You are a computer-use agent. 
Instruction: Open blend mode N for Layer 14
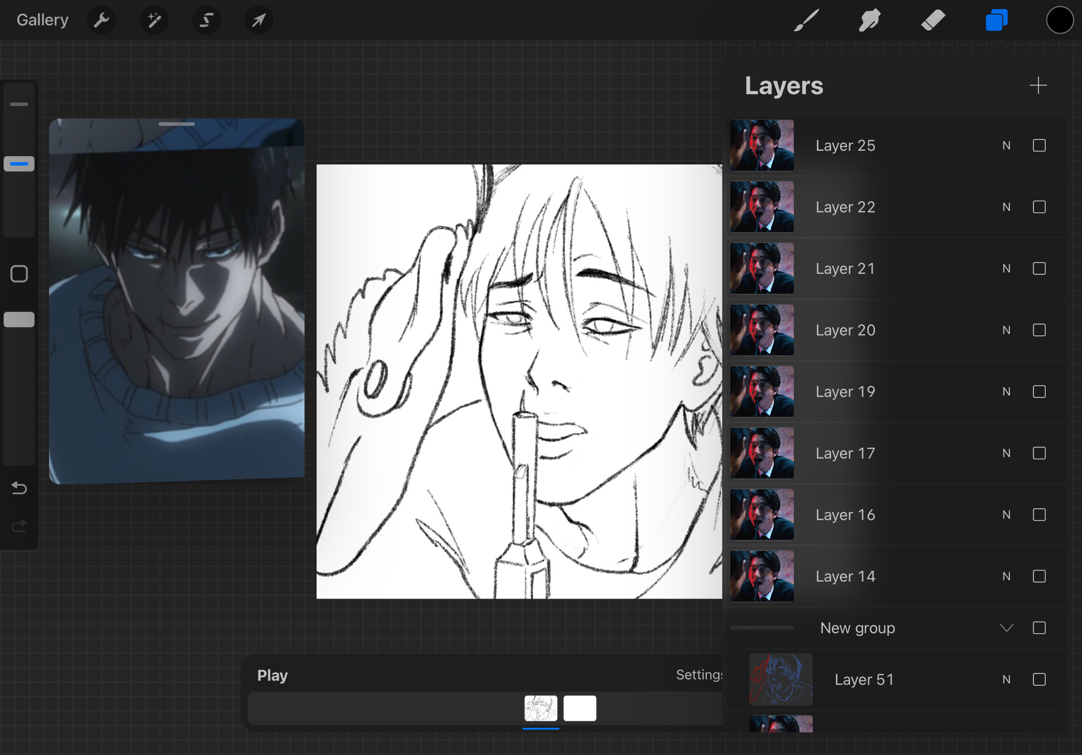(x=1006, y=576)
